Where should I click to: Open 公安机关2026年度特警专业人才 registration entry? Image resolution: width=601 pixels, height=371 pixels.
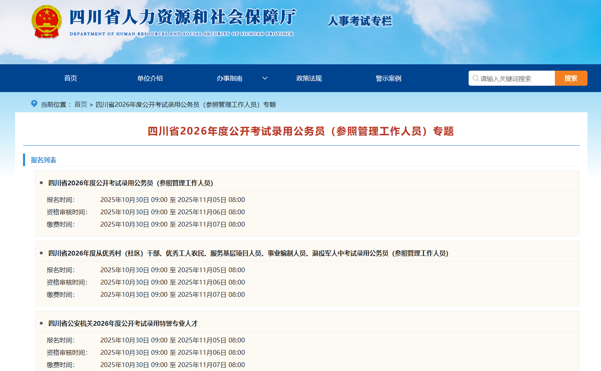coord(123,323)
